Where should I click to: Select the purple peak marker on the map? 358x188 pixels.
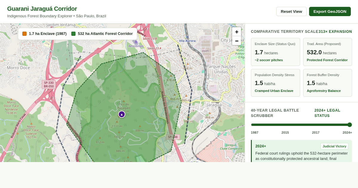(x=122, y=114)
